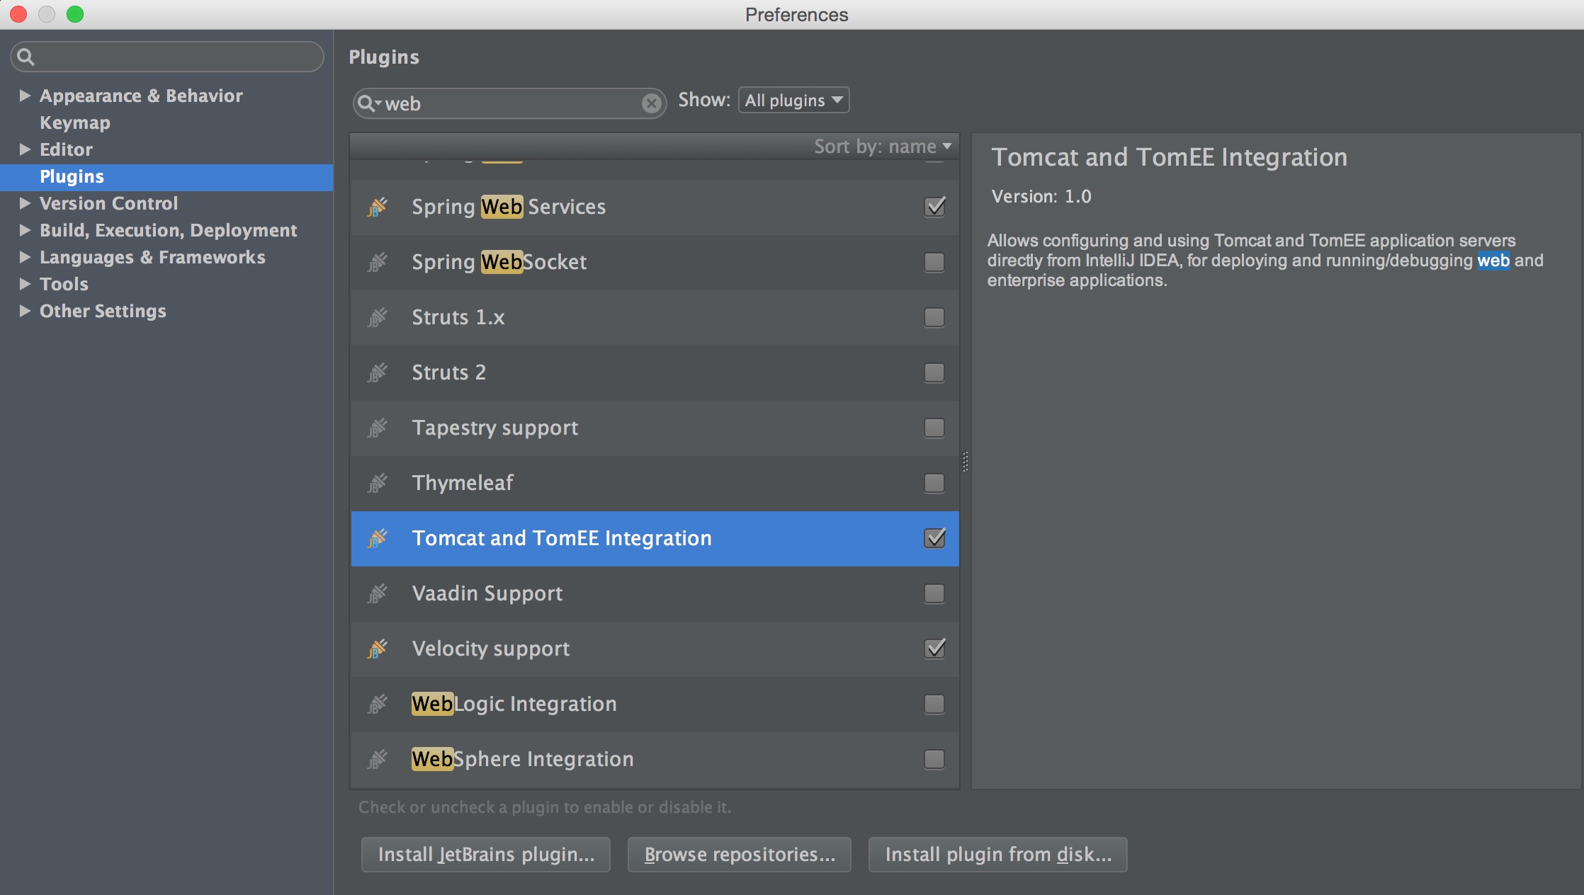The image size is (1584, 895).
Task: Click the green zoom window button
Action: 75,14
